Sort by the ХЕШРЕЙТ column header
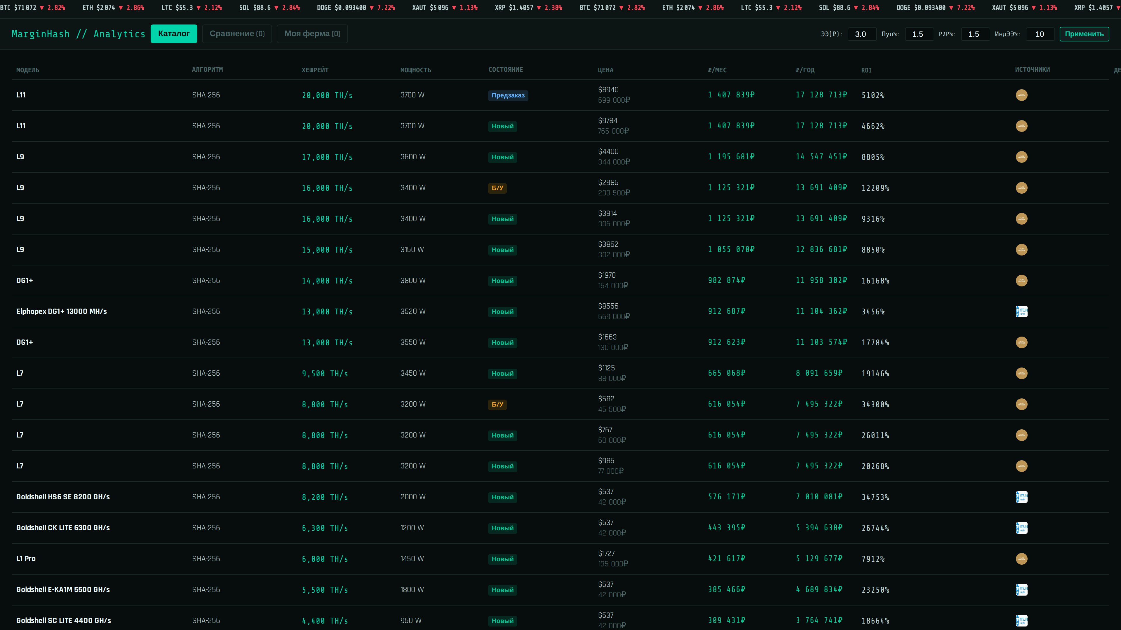This screenshot has height=630, width=1121. pyautogui.click(x=315, y=70)
